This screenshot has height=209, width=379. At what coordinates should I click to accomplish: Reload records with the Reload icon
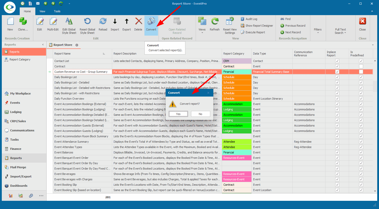pyautogui.click(x=103, y=22)
